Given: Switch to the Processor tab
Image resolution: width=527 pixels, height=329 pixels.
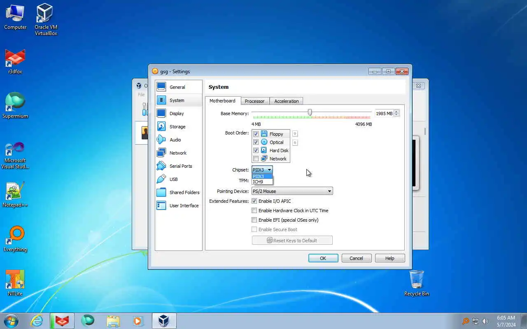Looking at the screenshot, I should 254,101.
